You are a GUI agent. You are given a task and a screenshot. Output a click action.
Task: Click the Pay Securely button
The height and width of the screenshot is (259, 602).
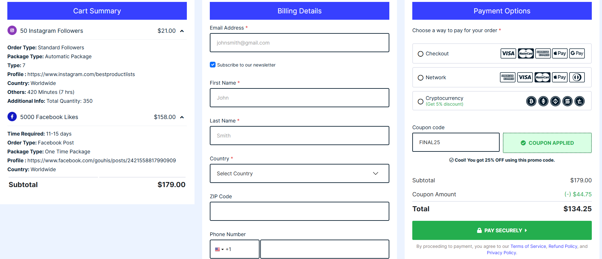coord(502,230)
